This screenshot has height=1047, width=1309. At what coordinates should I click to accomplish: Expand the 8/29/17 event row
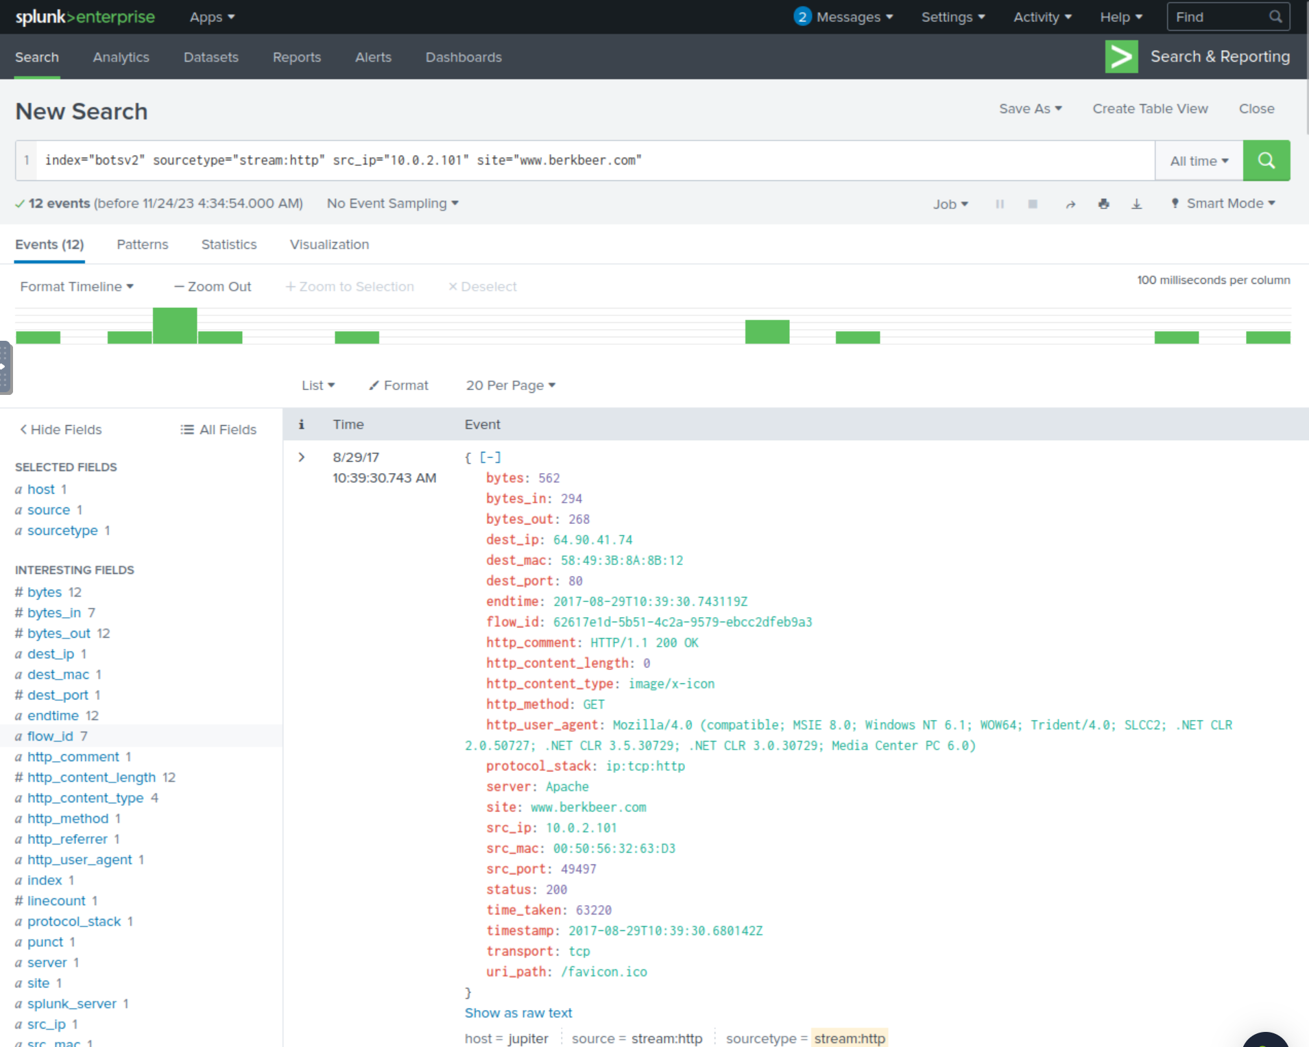pos(302,457)
